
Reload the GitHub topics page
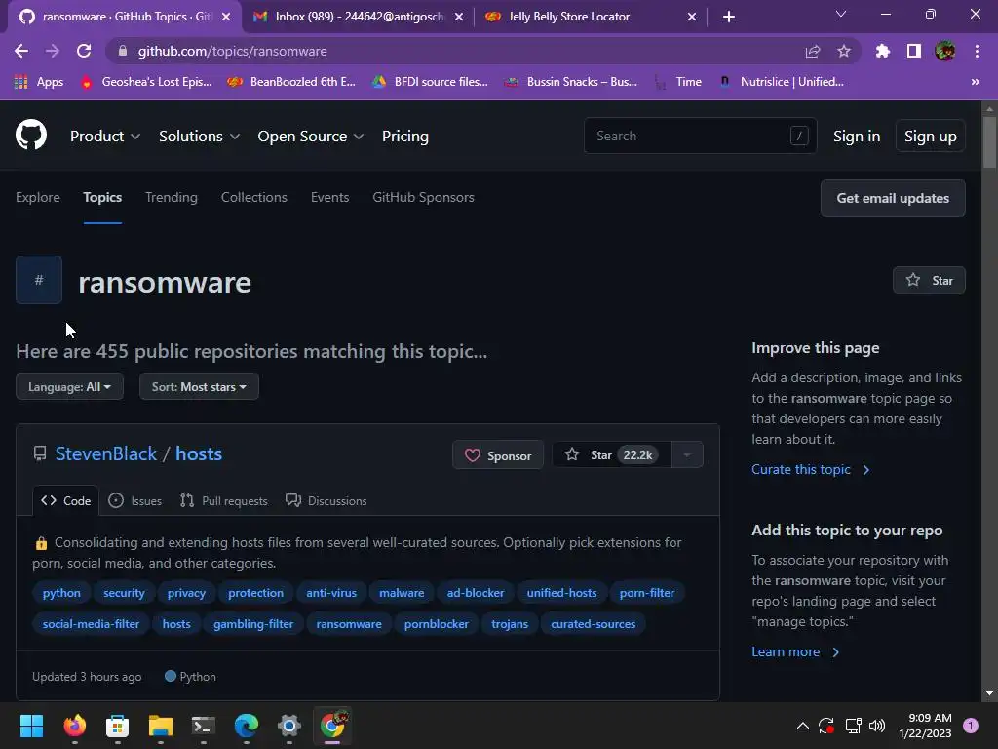click(x=84, y=51)
